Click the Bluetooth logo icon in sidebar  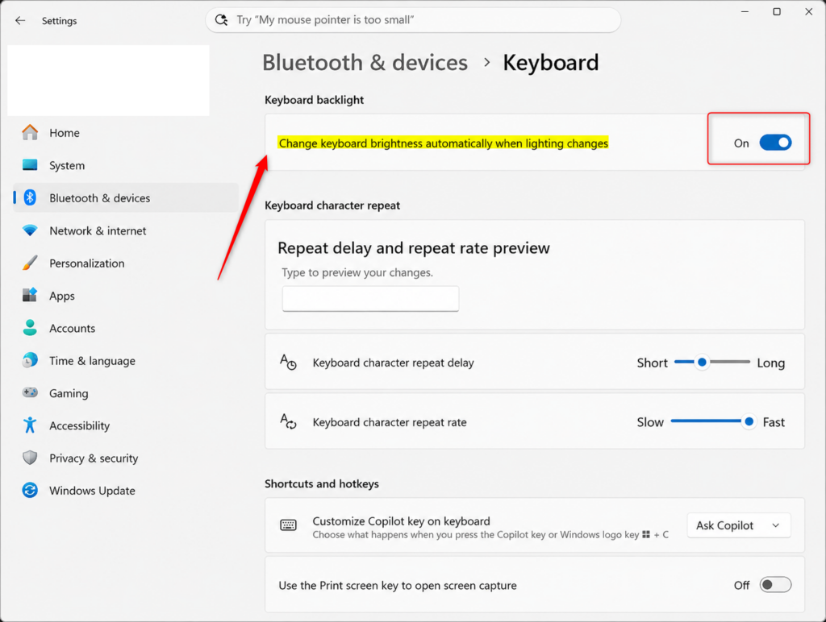(x=30, y=198)
